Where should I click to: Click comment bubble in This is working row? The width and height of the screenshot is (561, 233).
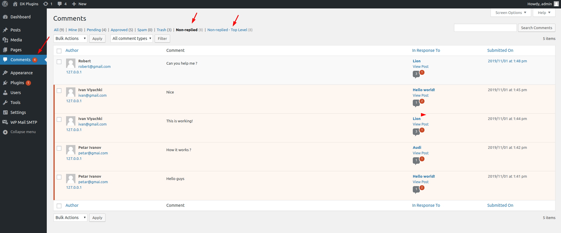coord(416,132)
